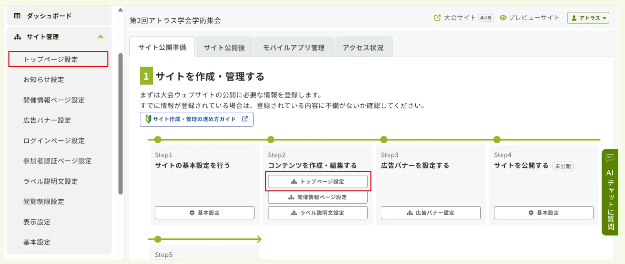
Task: Click the Step1 progress marker dot
Action: [158, 140]
